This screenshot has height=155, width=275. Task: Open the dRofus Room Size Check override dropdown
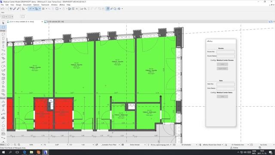pos(222,145)
